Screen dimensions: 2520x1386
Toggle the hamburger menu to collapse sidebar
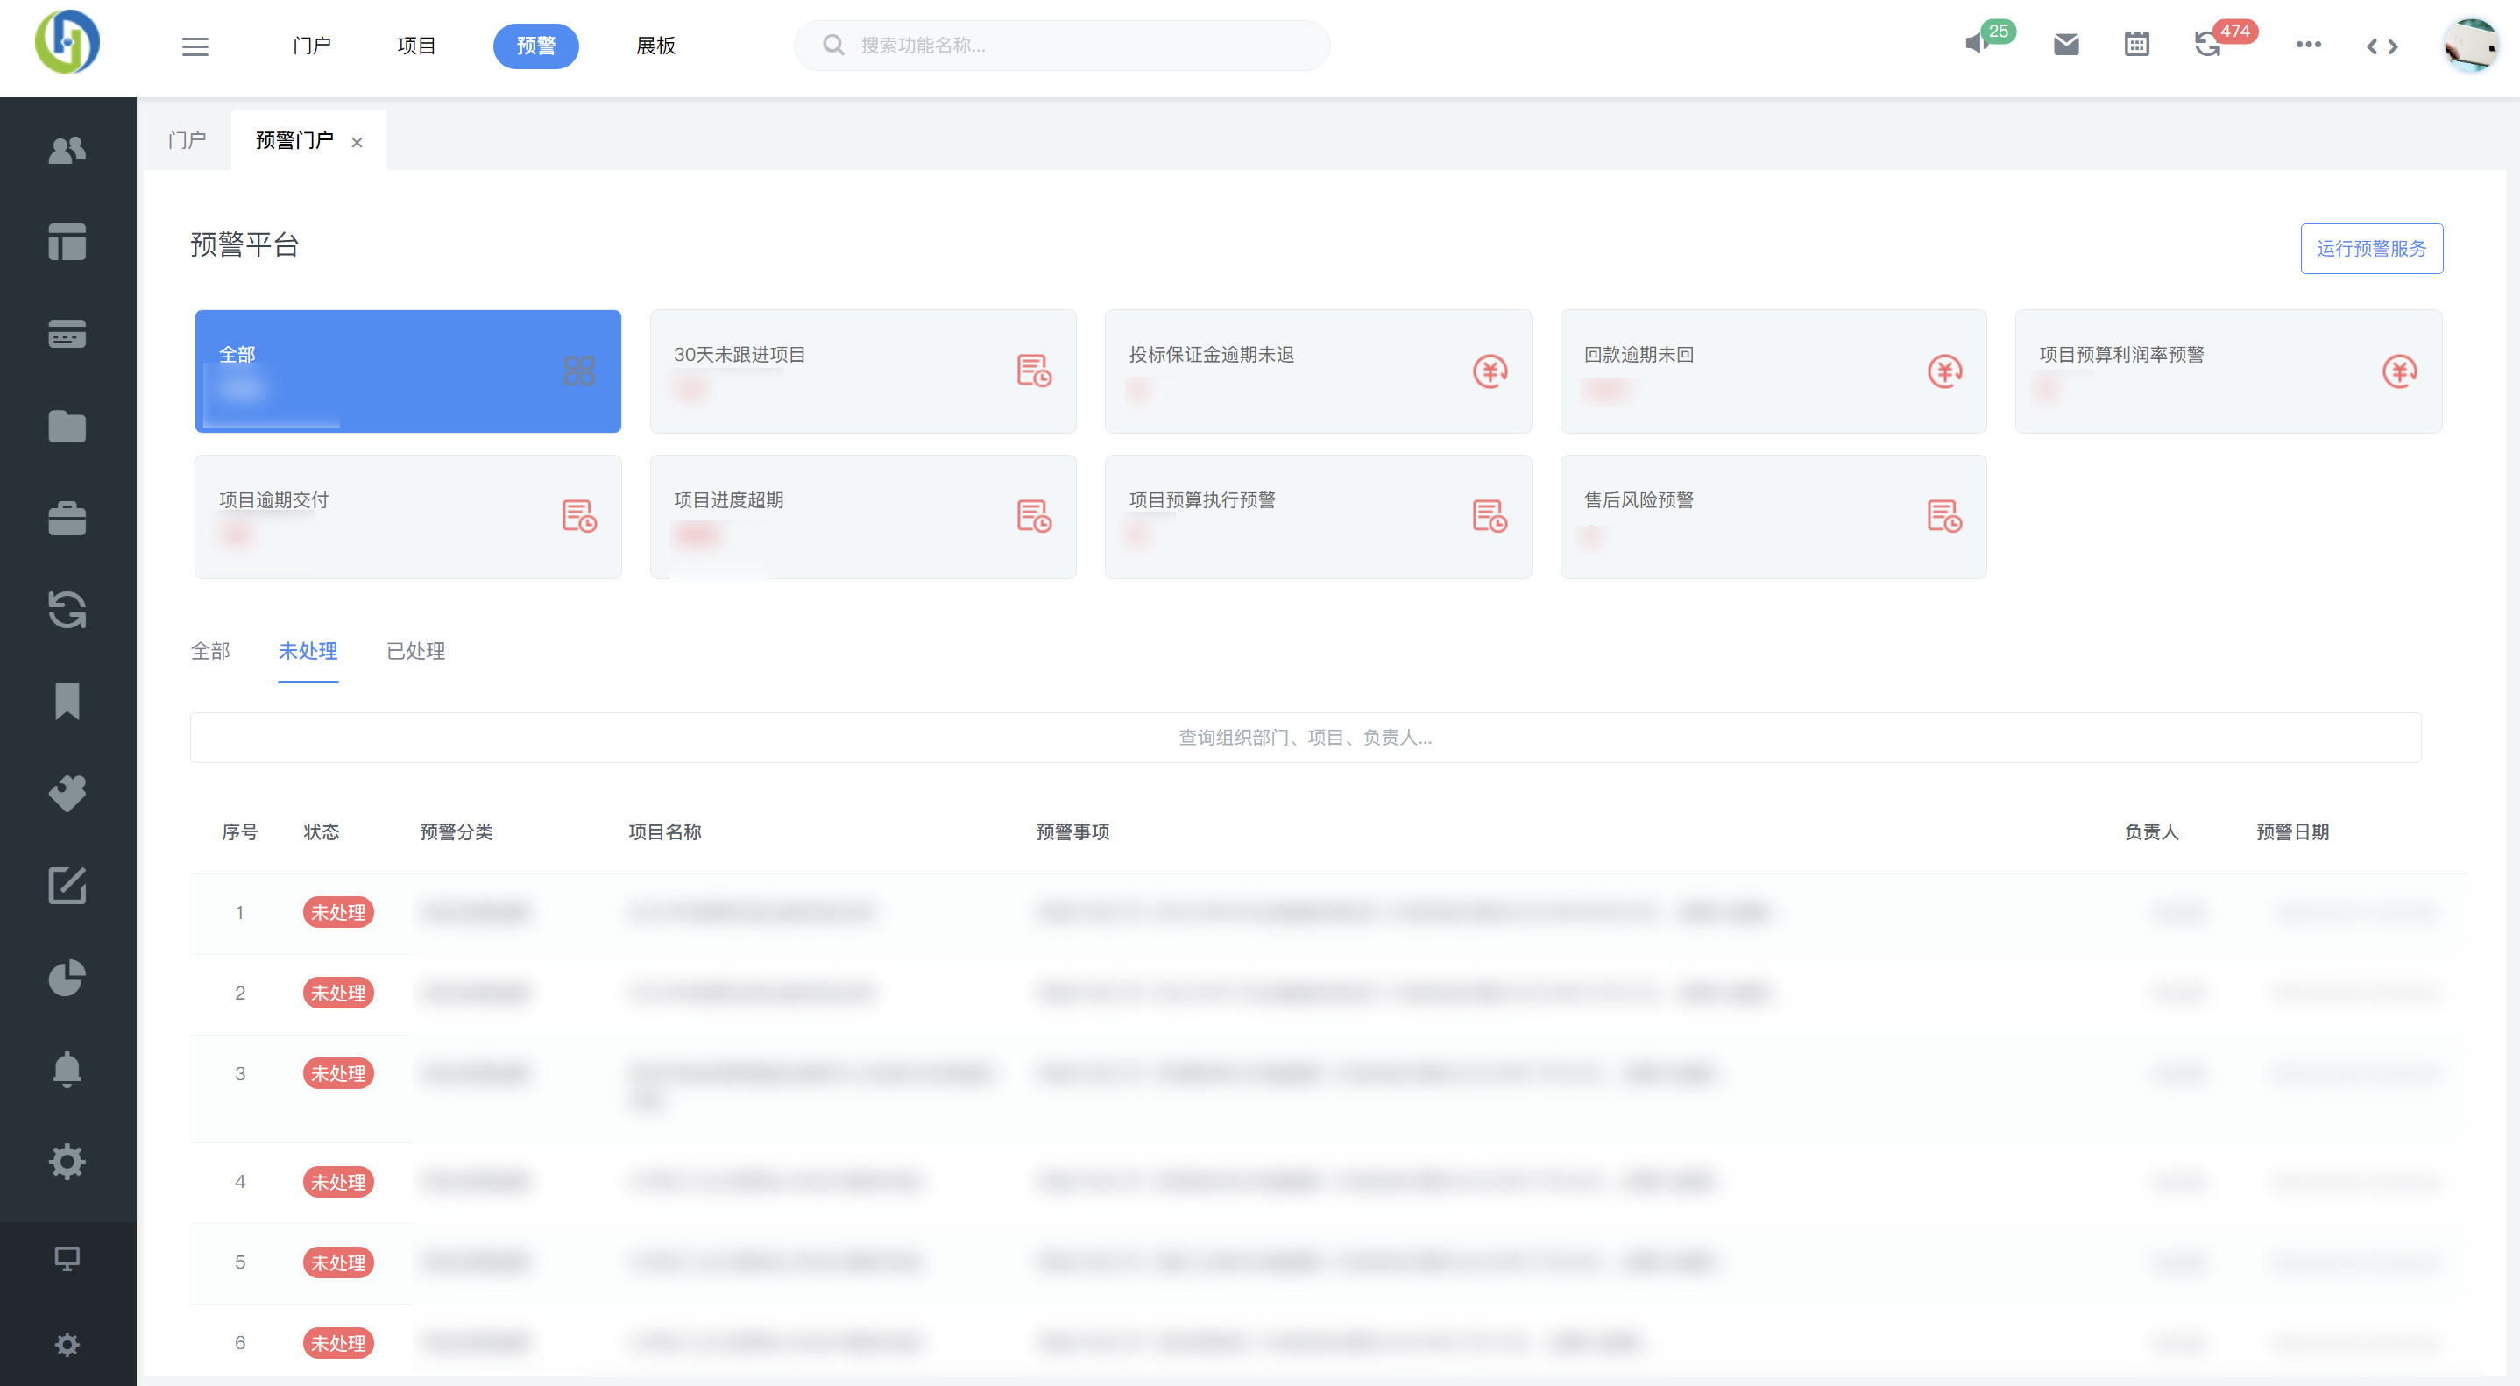(x=195, y=46)
